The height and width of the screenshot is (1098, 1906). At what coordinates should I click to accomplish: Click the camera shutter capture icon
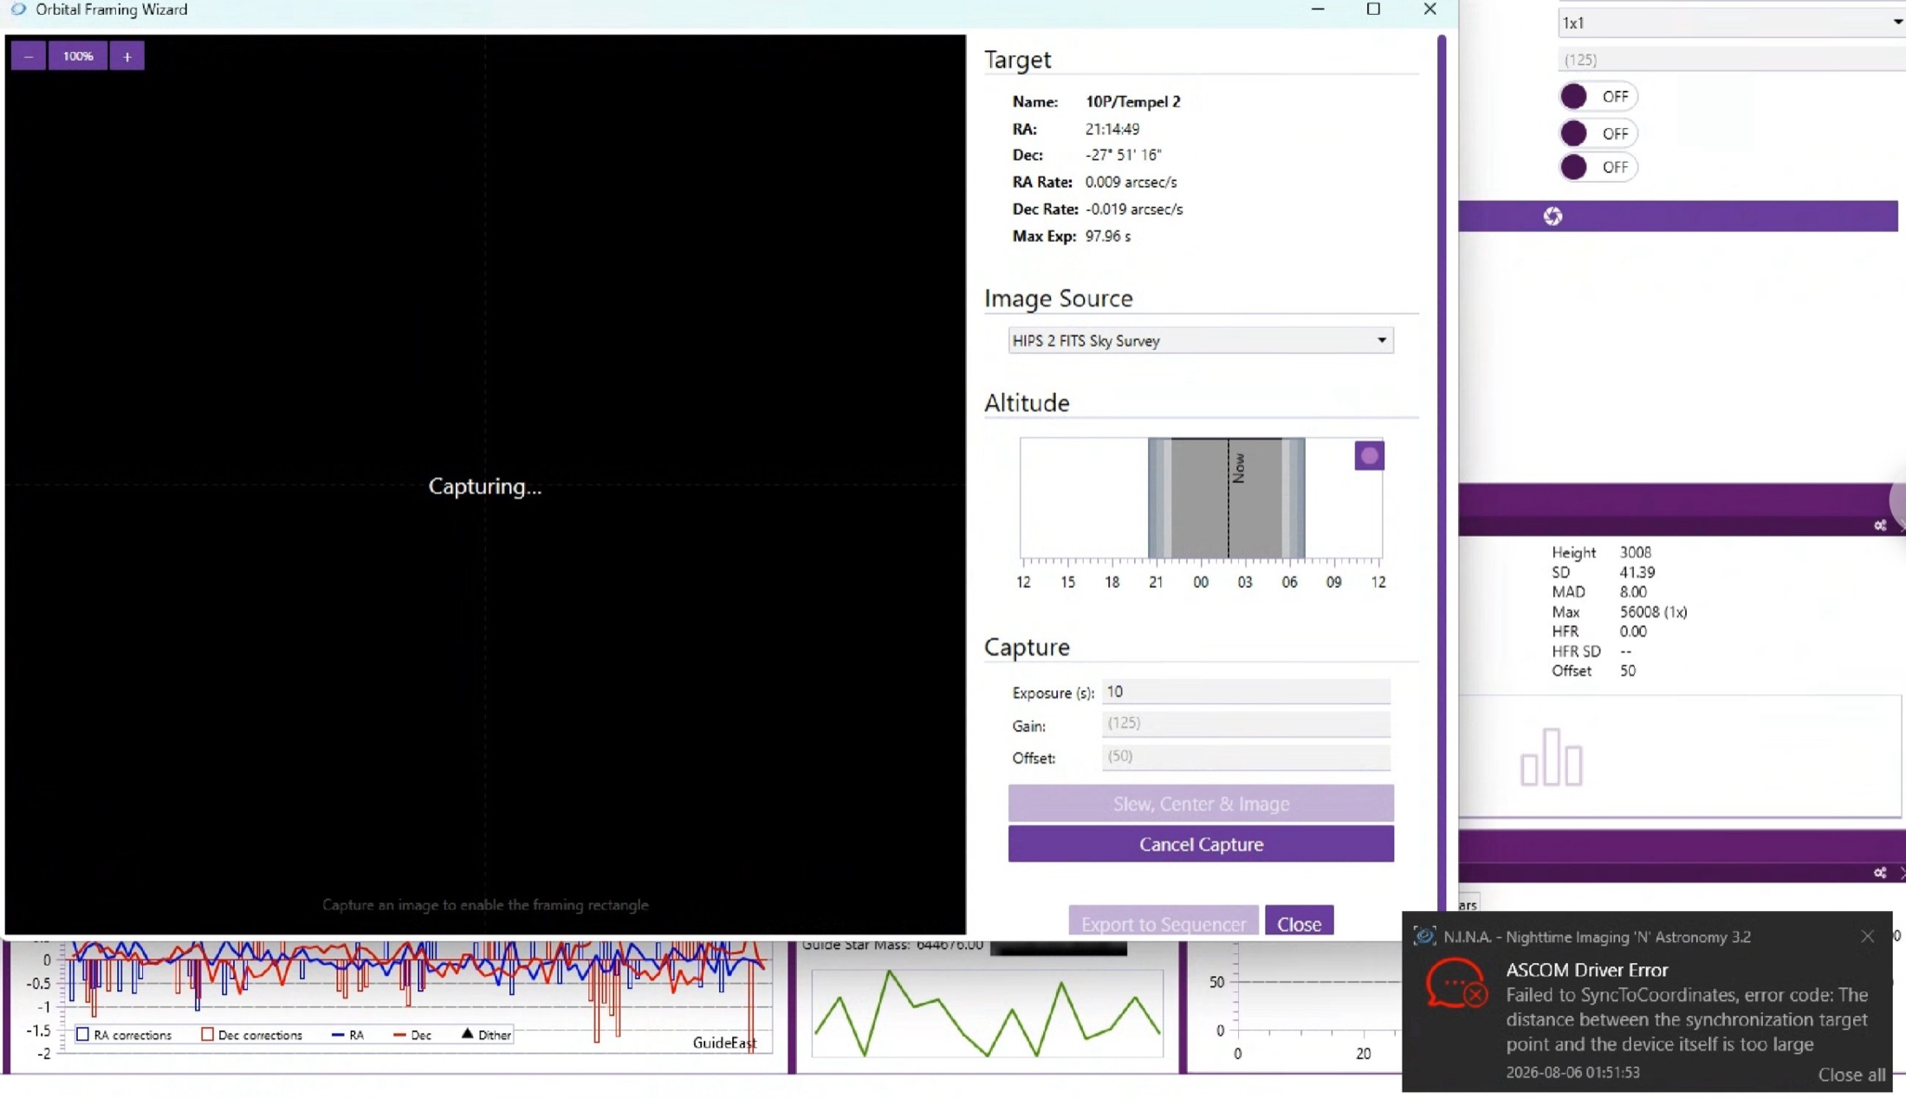1553,216
